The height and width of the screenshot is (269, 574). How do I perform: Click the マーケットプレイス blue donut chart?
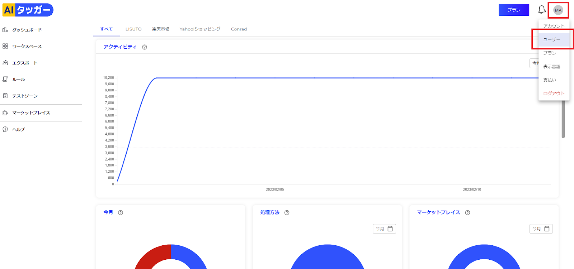point(484,252)
